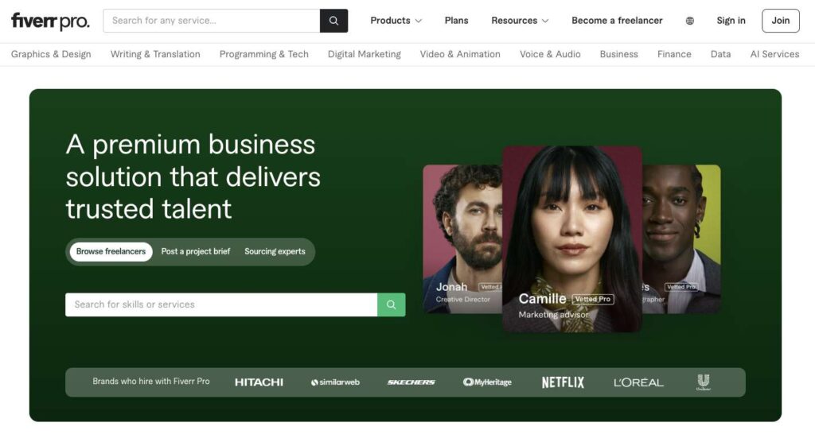Open the Resources dropdown menu
815x442 pixels.
[x=520, y=21]
